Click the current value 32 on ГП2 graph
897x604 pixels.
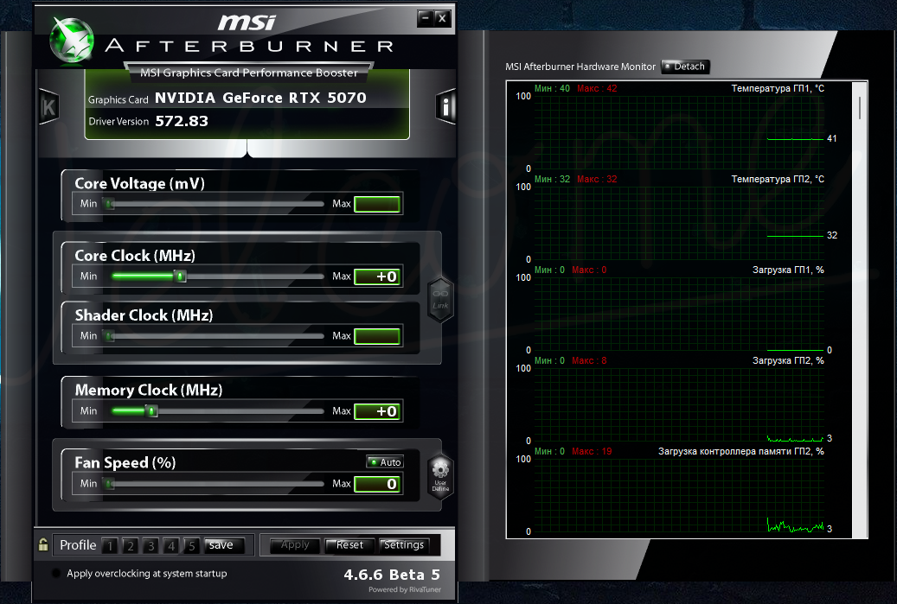(x=832, y=235)
